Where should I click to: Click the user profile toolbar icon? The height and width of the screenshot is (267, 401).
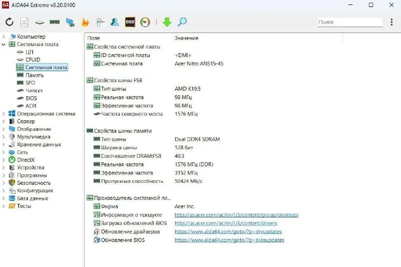115,22
